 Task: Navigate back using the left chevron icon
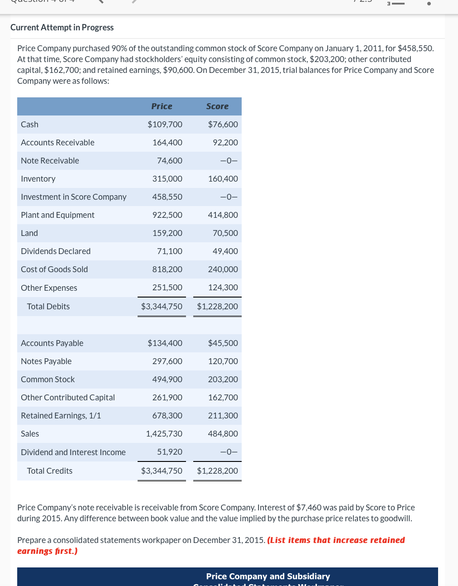click(x=100, y=2)
